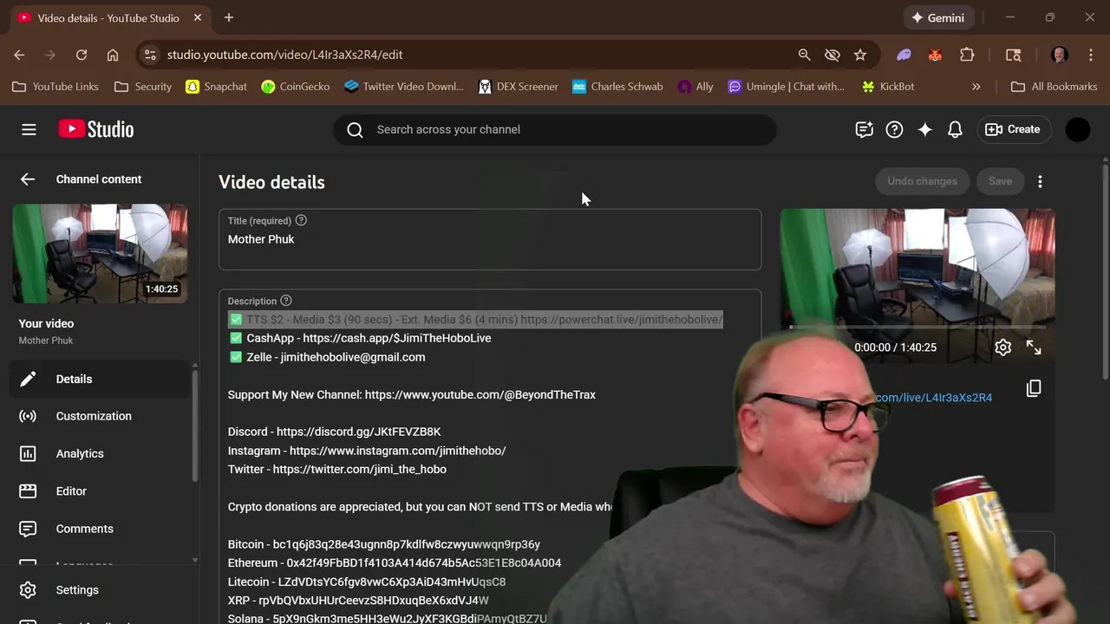Click the search across your channel field
This screenshot has height=624, width=1110.
pyautogui.click(x=555, y=130)
